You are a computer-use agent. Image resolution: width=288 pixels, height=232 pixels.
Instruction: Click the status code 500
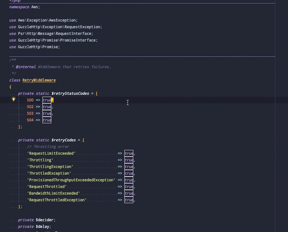30,100
